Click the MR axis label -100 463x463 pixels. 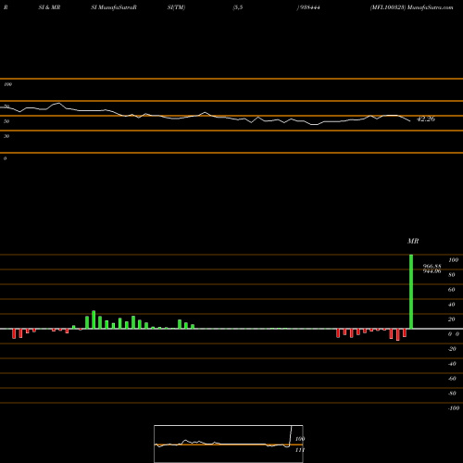(x=454, y=408)
